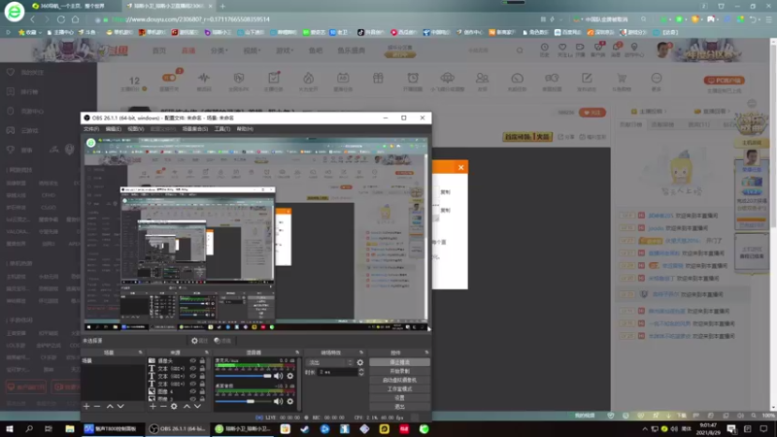
Task: Open the 淡出 transition dropdown in OBS
Action: [x=329, y=362]
